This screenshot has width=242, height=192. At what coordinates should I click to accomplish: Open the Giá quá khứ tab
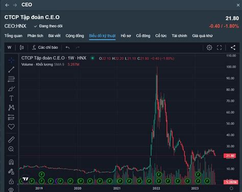(202, 36)
